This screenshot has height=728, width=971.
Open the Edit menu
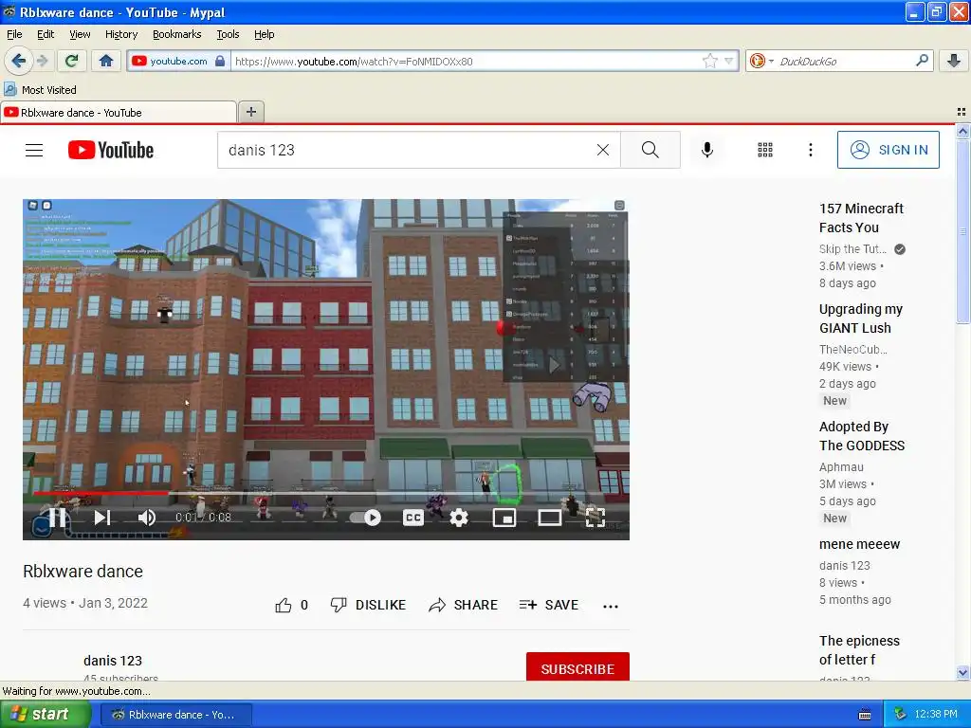click(x=46, y=34)
